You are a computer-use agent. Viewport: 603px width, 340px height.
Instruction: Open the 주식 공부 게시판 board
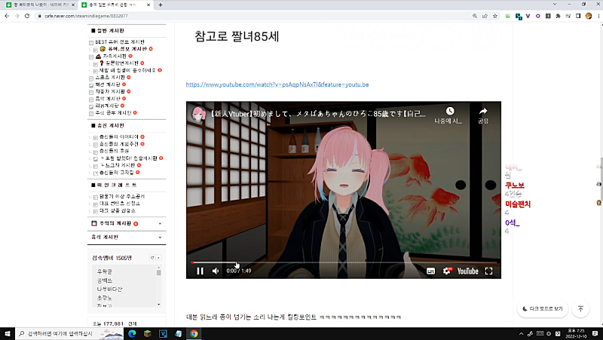click(113, 112)
